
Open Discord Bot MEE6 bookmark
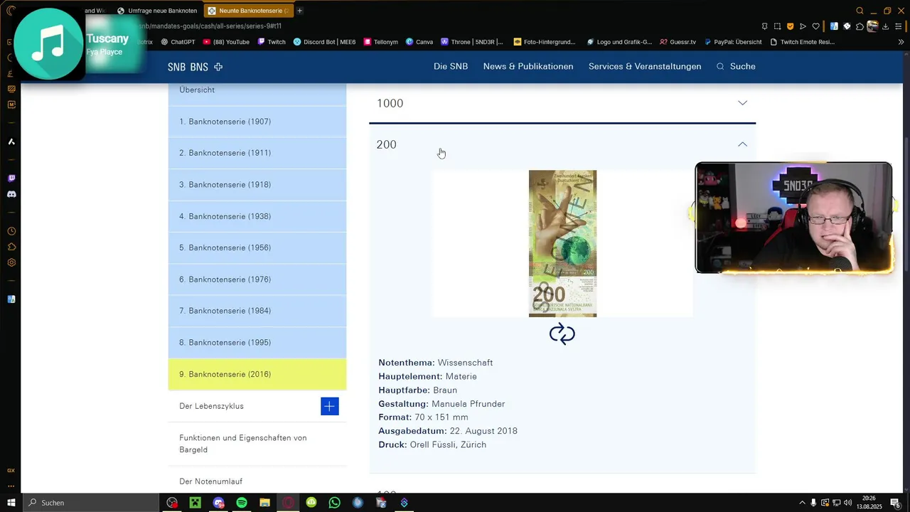tap(324, 42)
